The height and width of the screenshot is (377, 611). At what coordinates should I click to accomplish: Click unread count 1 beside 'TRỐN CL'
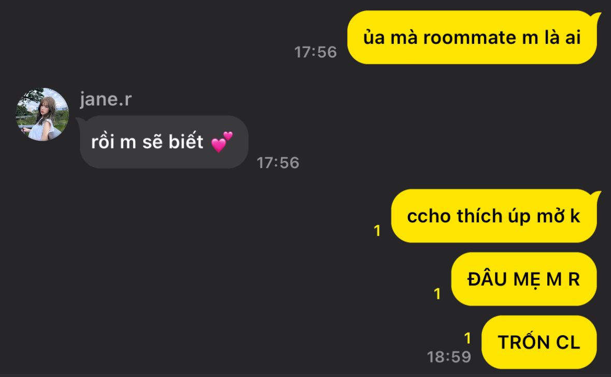pyautogui.click(x=467, y=338)
